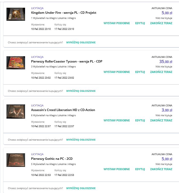Click Zakończ teraz for Assassin's Creed listing
Image resolution: width=179 pixels, height=193 pixels.
coord(161,120)
